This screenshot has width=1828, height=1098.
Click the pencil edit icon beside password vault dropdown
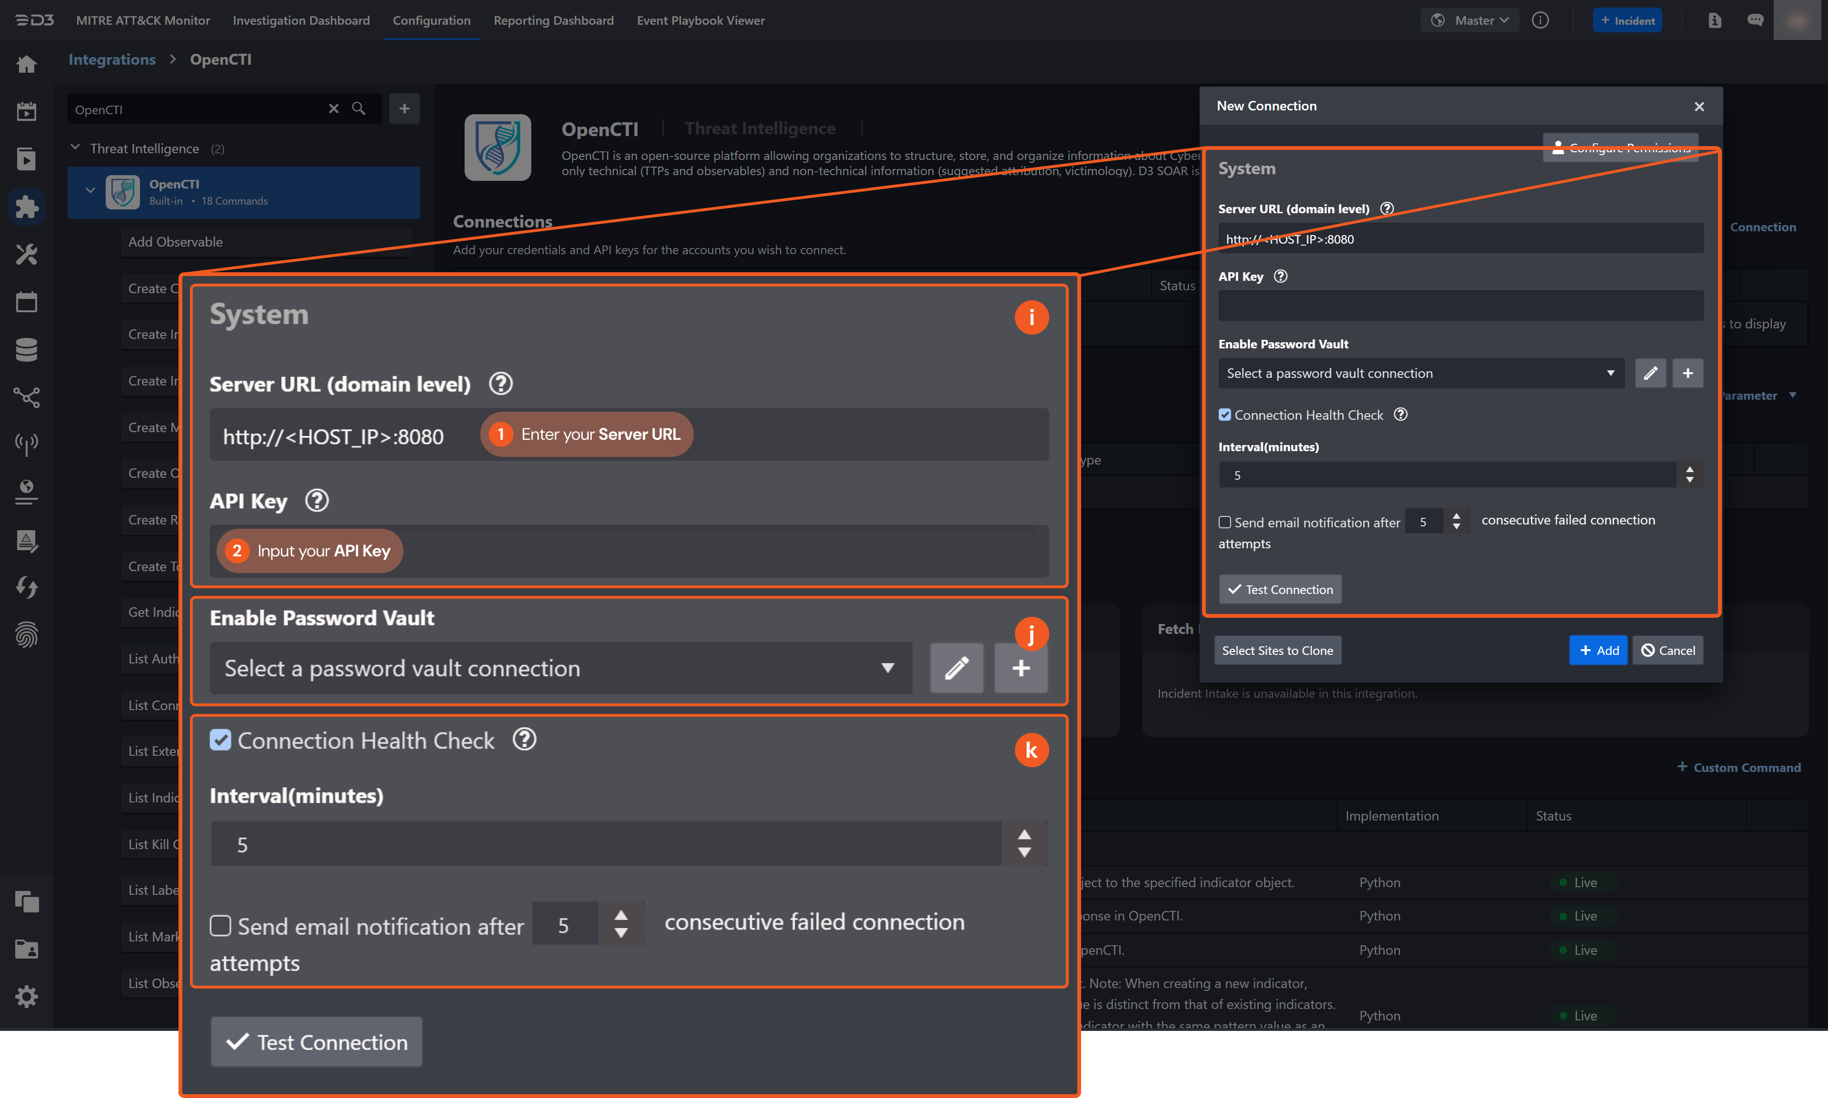coord(1650,373)
